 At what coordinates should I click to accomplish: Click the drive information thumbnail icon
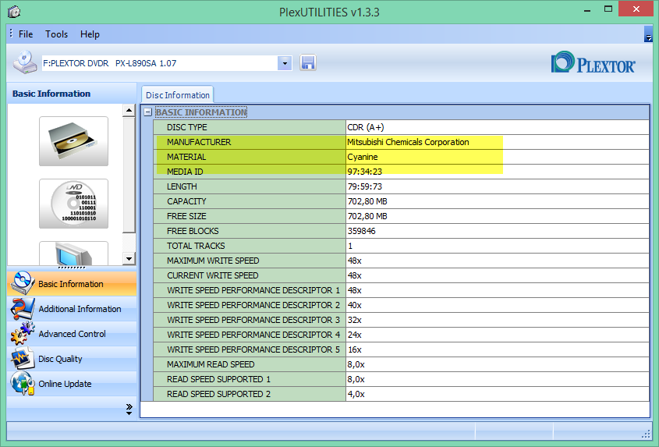[x=73, y=141]
